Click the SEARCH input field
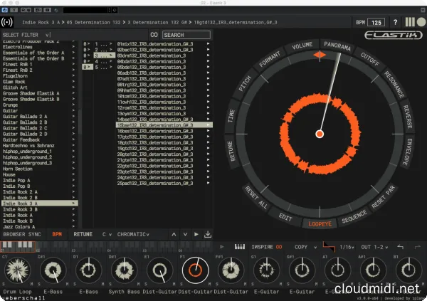The image size is (427, 301). click(185, 35)
